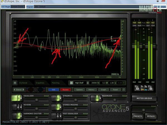Image resolution: width=167 pixels, height=125 pixels.
Task: Toggle the red Bypass button in equalizer toolbar
Action: (65, 90)
